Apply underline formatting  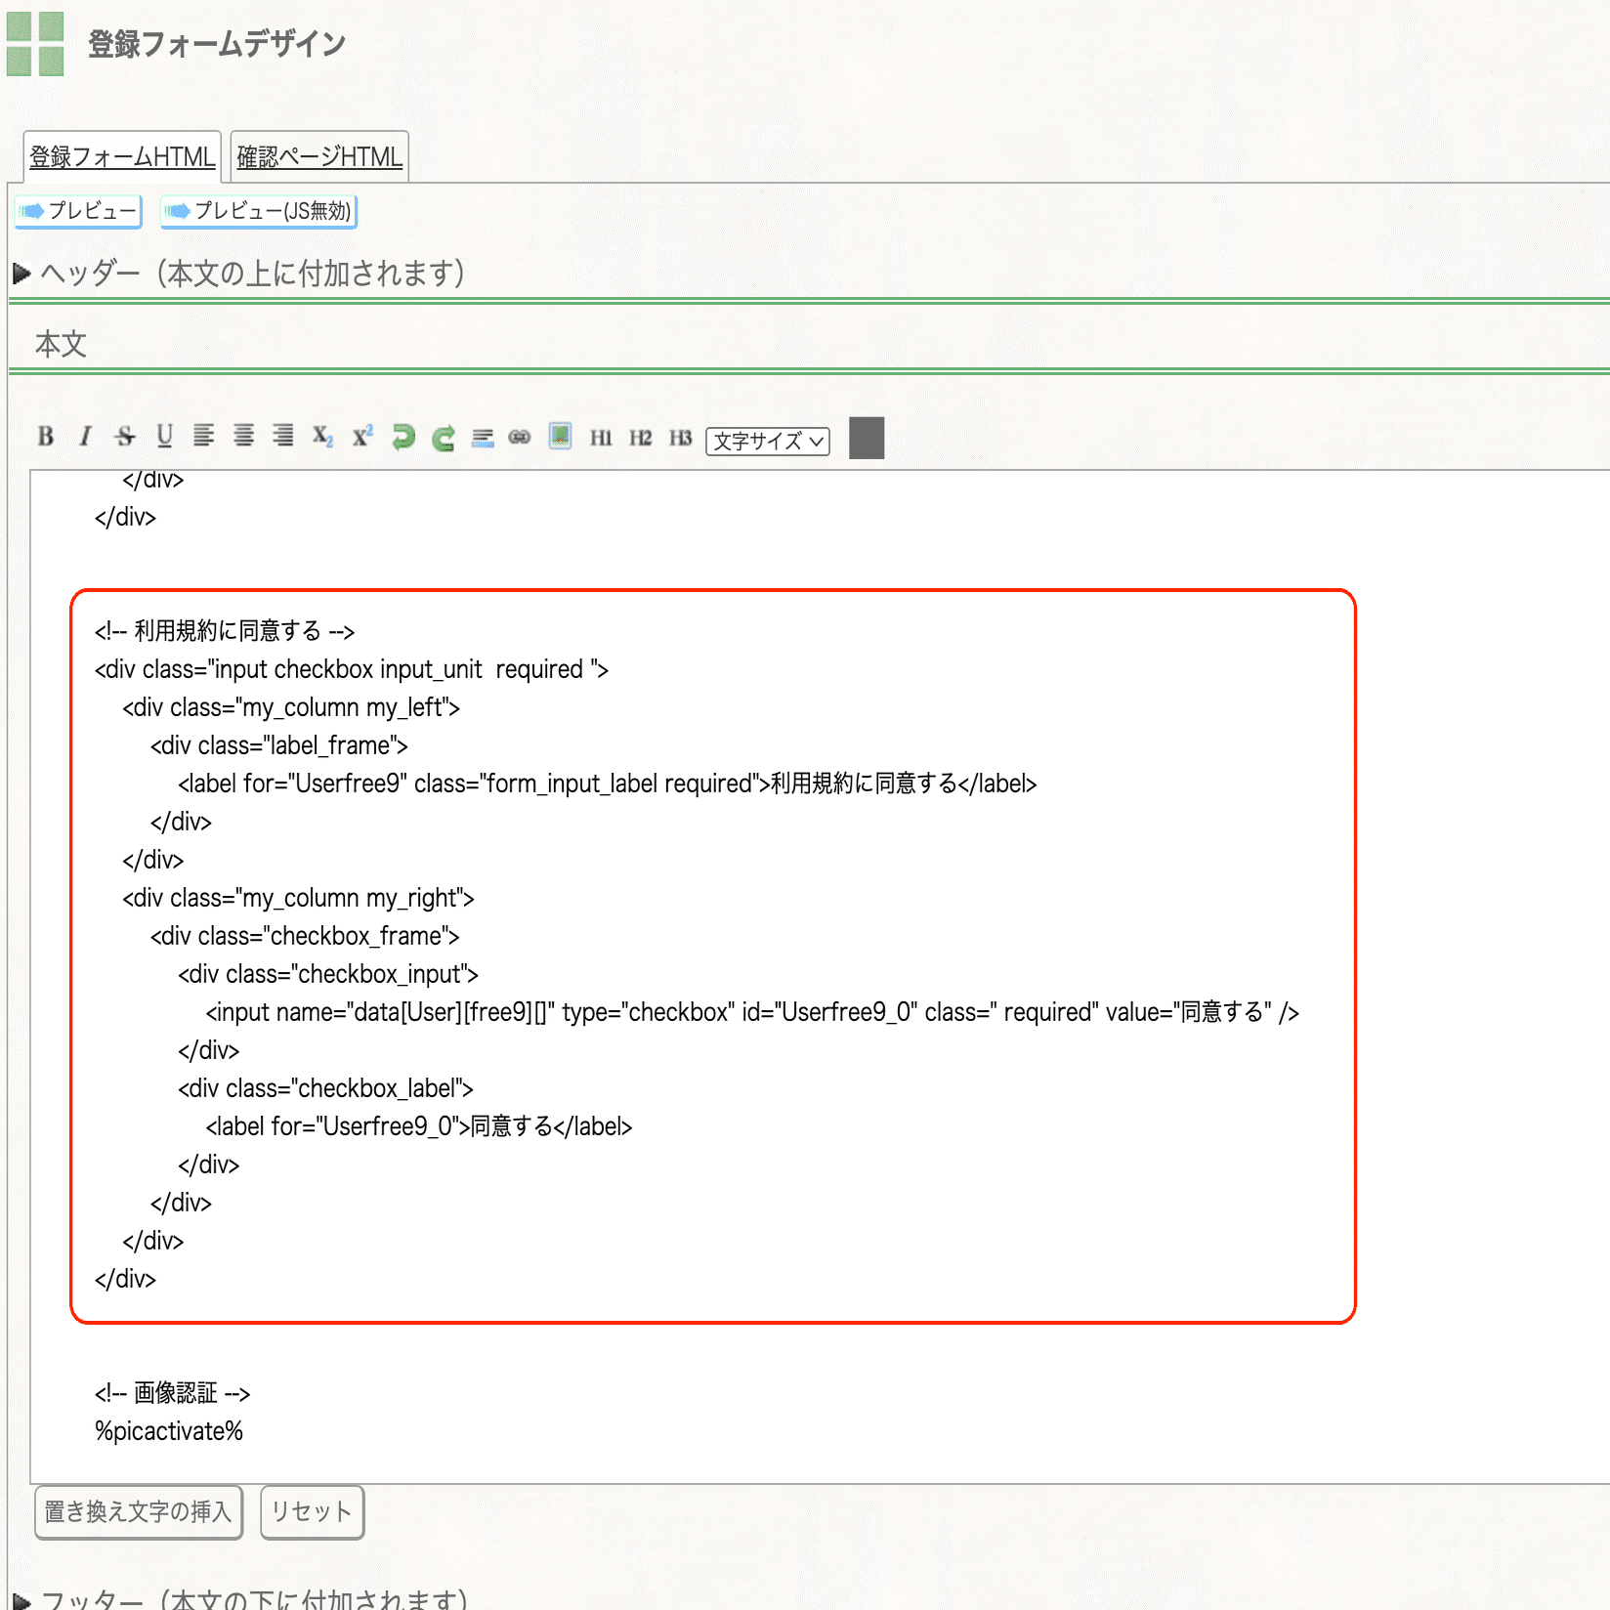[163, 437]
